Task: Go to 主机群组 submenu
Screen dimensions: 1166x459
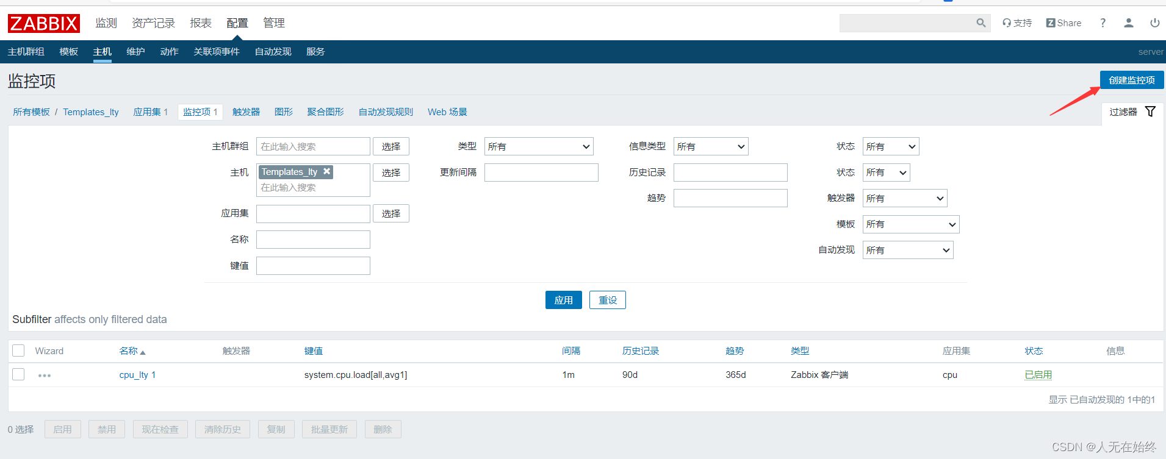Action: point(26,52)
